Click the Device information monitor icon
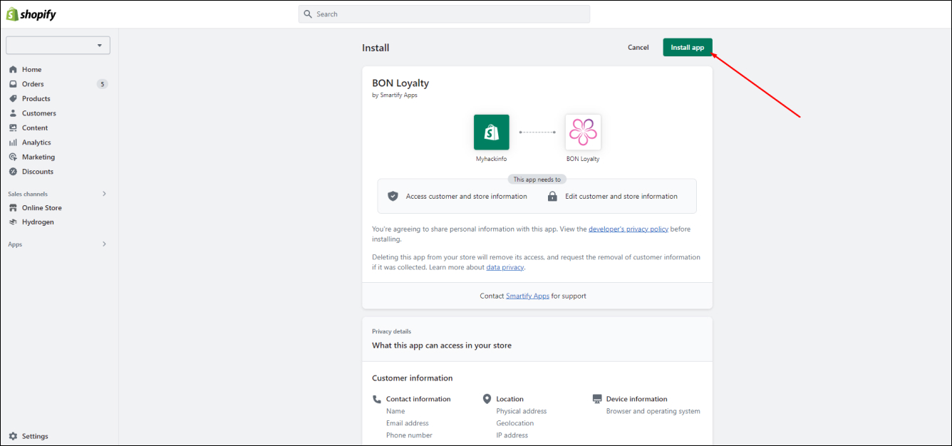Screen dimensions: 952x446 (597, 399)
